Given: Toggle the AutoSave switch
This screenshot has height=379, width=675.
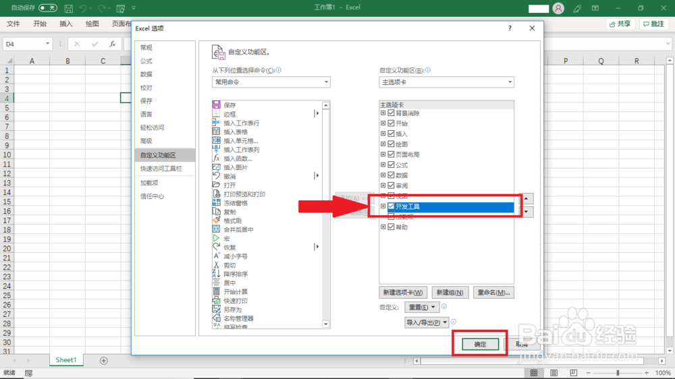Looking at the screenshot, I should (x=47, y=7).
